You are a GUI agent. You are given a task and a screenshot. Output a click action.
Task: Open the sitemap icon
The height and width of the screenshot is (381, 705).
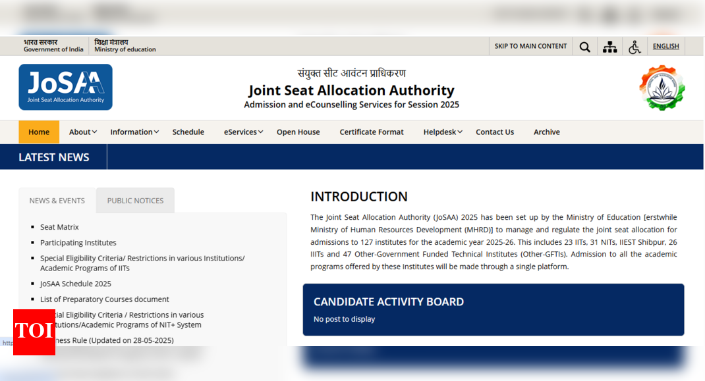pyautogui.click(x=609, y=47)
